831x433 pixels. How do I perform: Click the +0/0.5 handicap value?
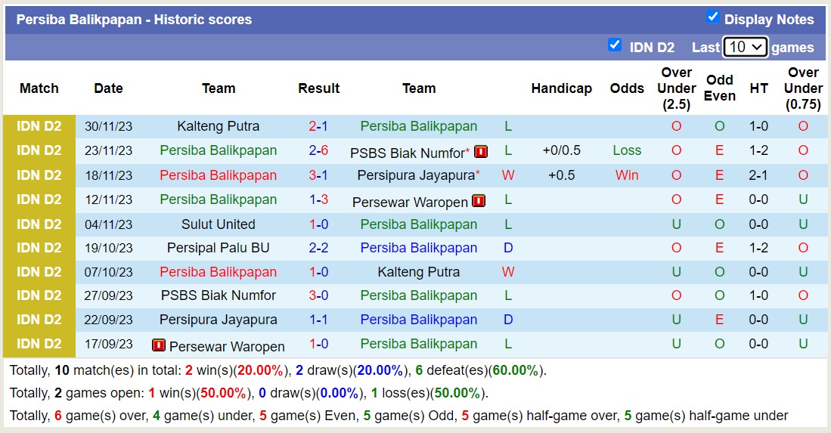562,150
